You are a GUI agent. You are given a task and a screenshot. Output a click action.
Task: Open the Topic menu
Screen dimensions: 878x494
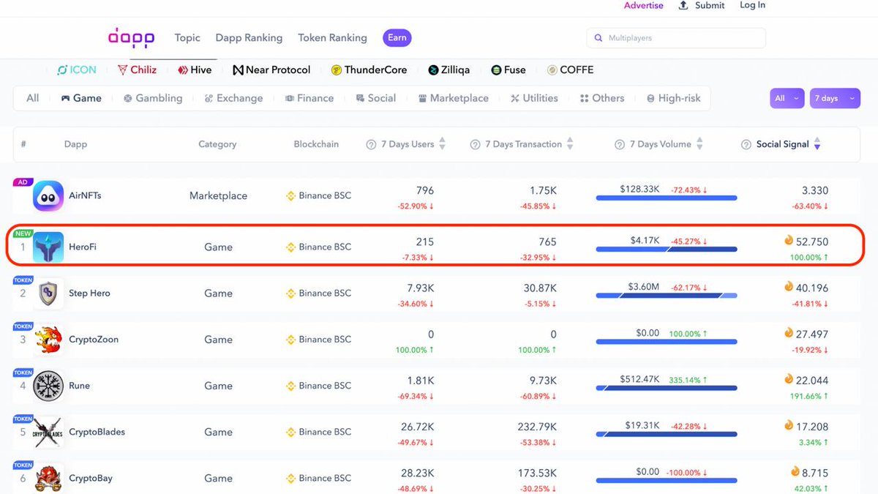[x=187, y=38]
